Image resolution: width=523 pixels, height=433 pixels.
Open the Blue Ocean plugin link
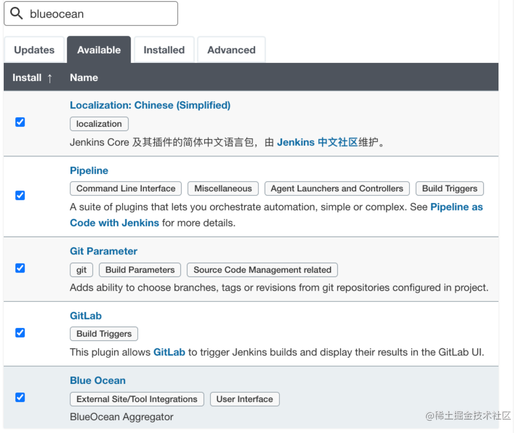point(98,381)
